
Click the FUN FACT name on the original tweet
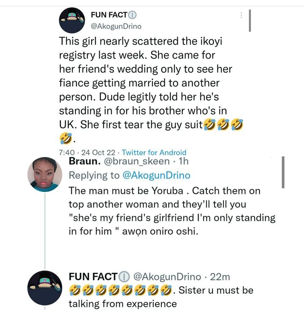[109, 15]
